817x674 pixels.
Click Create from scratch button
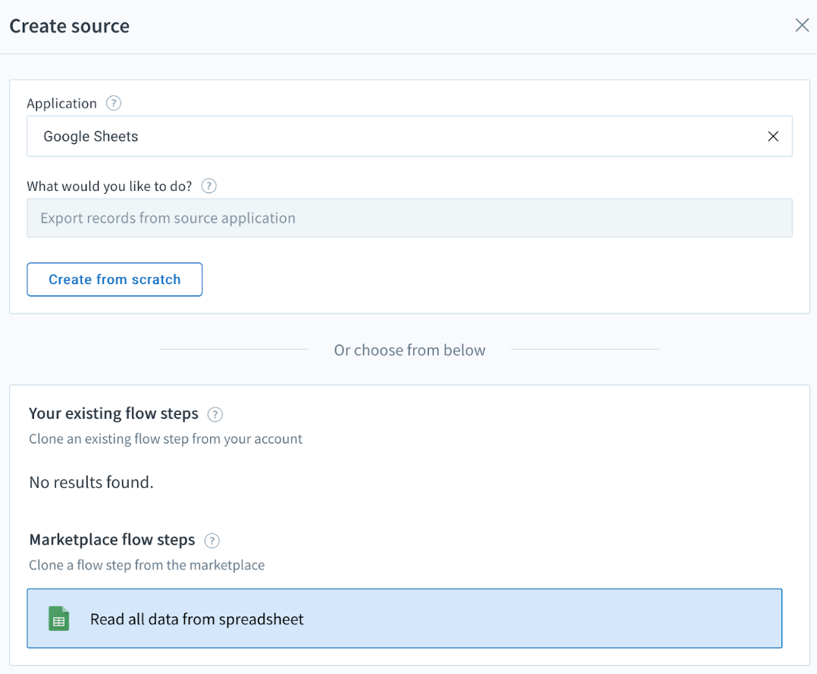pyautogui.click(x=114, y=279)
